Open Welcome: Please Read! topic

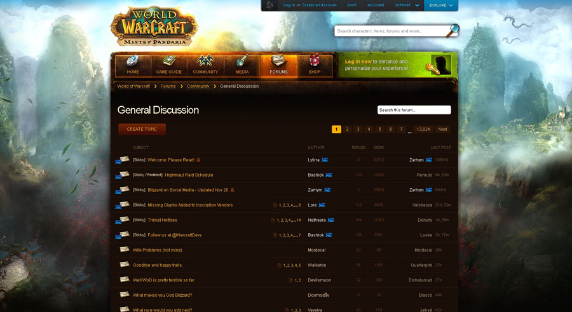click(x=171, y=160)
